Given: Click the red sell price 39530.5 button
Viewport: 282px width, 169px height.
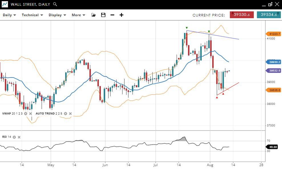Looking at the screenshot, I should [242, 15].
